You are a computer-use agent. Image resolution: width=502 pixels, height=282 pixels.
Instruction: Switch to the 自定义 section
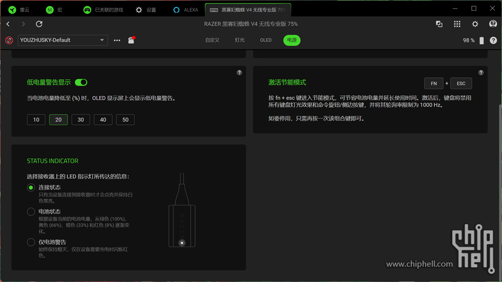[212, 40]
